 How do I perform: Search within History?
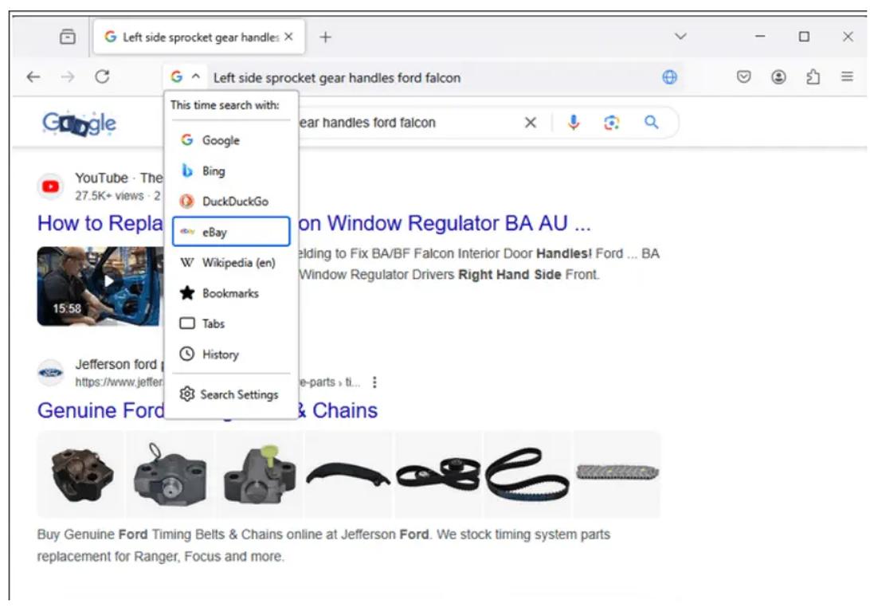tap(231, 354)
